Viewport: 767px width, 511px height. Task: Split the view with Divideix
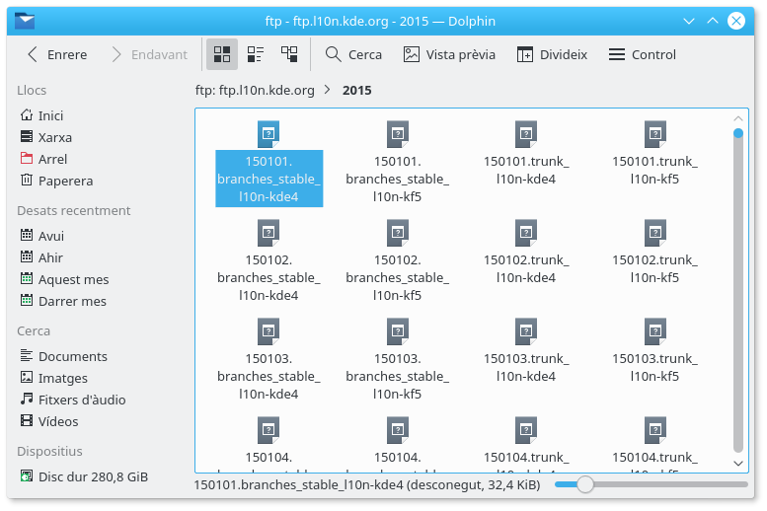pos(551,54)
